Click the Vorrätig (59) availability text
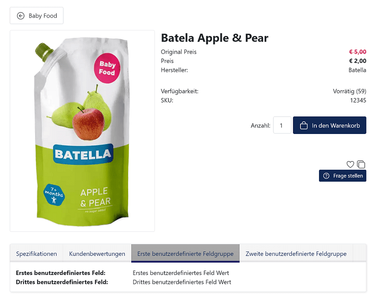Screen dimensions: 376x299 pos(349,91)
